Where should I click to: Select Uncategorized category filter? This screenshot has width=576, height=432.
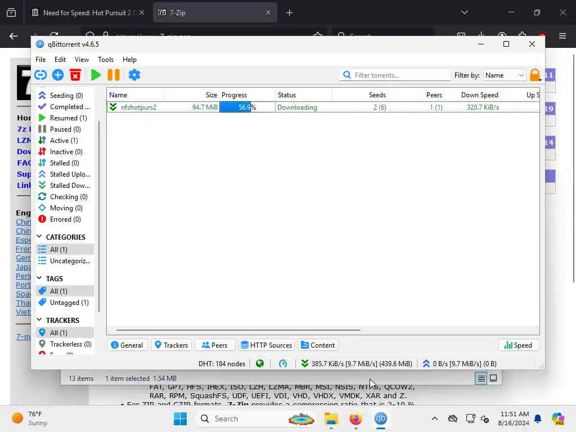coord(65,261)
